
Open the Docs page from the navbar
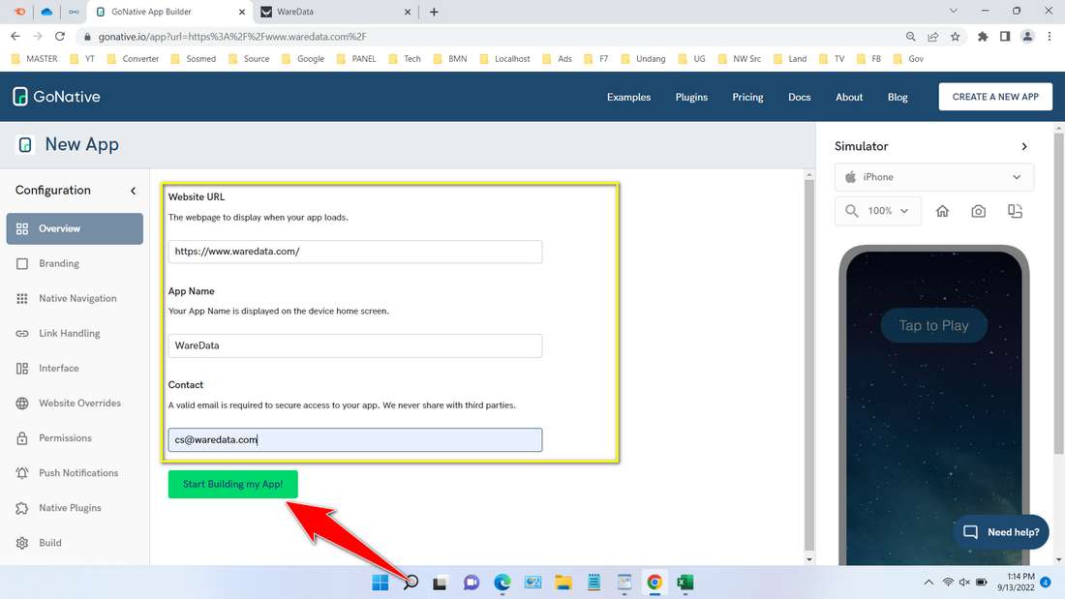800,97
